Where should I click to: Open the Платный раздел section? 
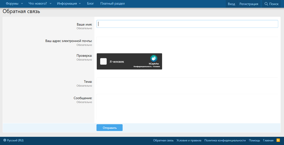point(113,3)
